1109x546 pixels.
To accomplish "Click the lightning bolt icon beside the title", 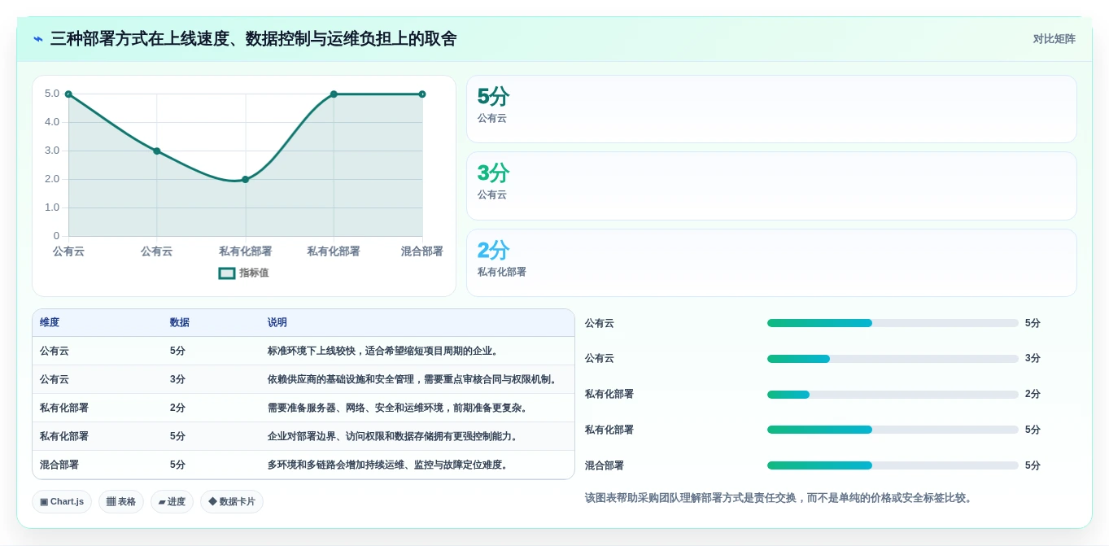I will [37, 39].
